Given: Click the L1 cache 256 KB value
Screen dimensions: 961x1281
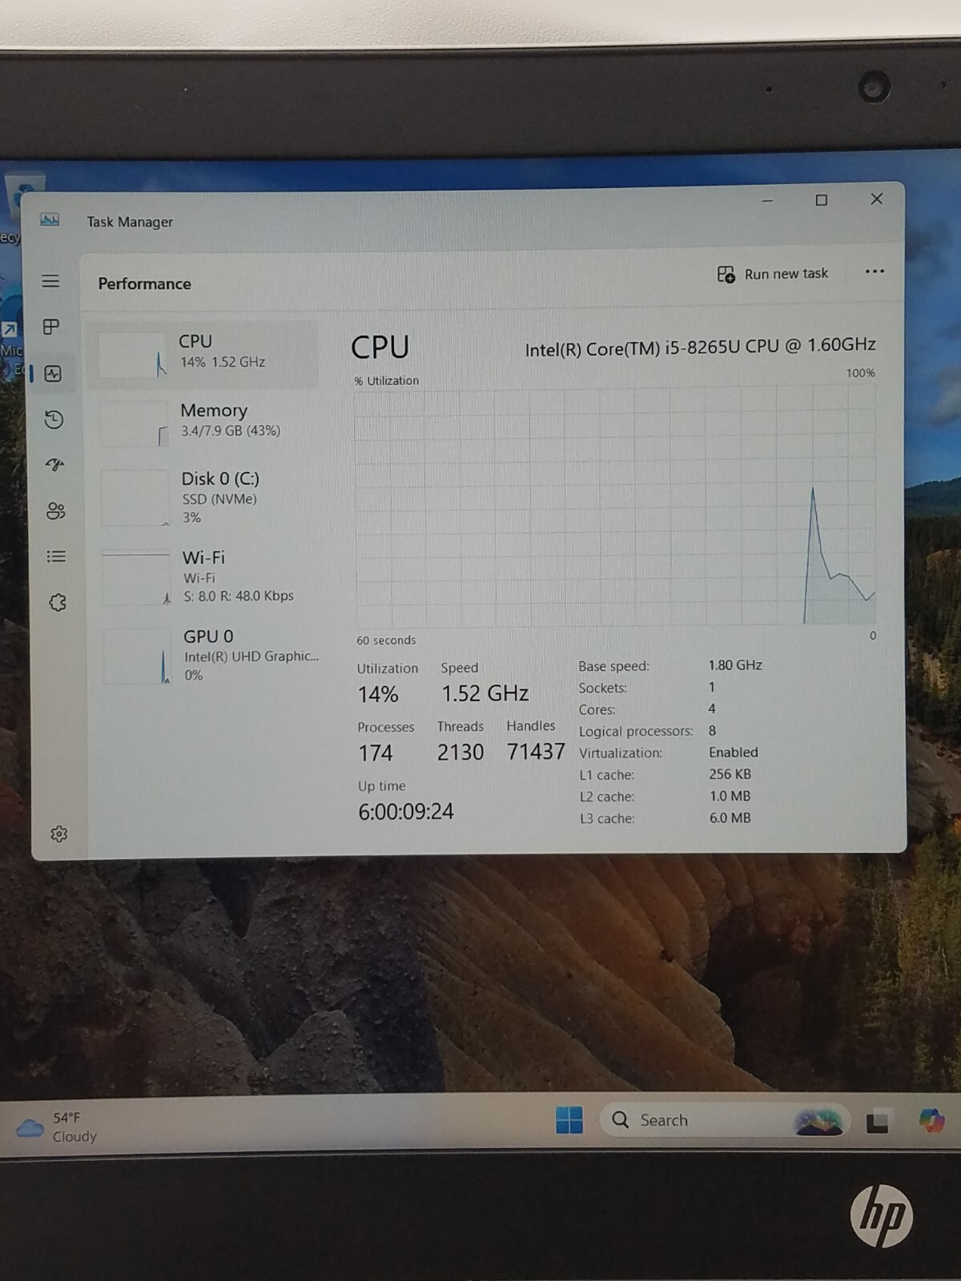Looking at the screenshot, I should pos(730,774).
